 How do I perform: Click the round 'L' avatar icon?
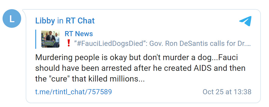click(12, 18)
